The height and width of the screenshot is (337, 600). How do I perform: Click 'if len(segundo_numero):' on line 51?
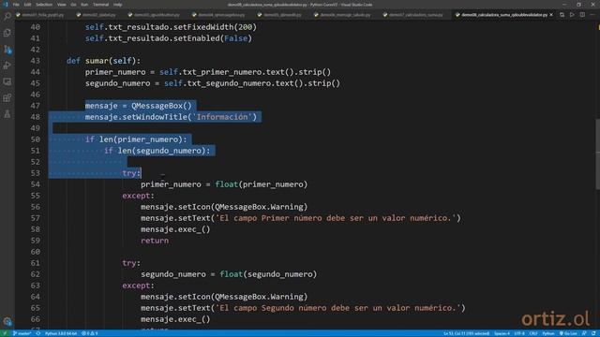pyautogui.click(x=157, y=151)
